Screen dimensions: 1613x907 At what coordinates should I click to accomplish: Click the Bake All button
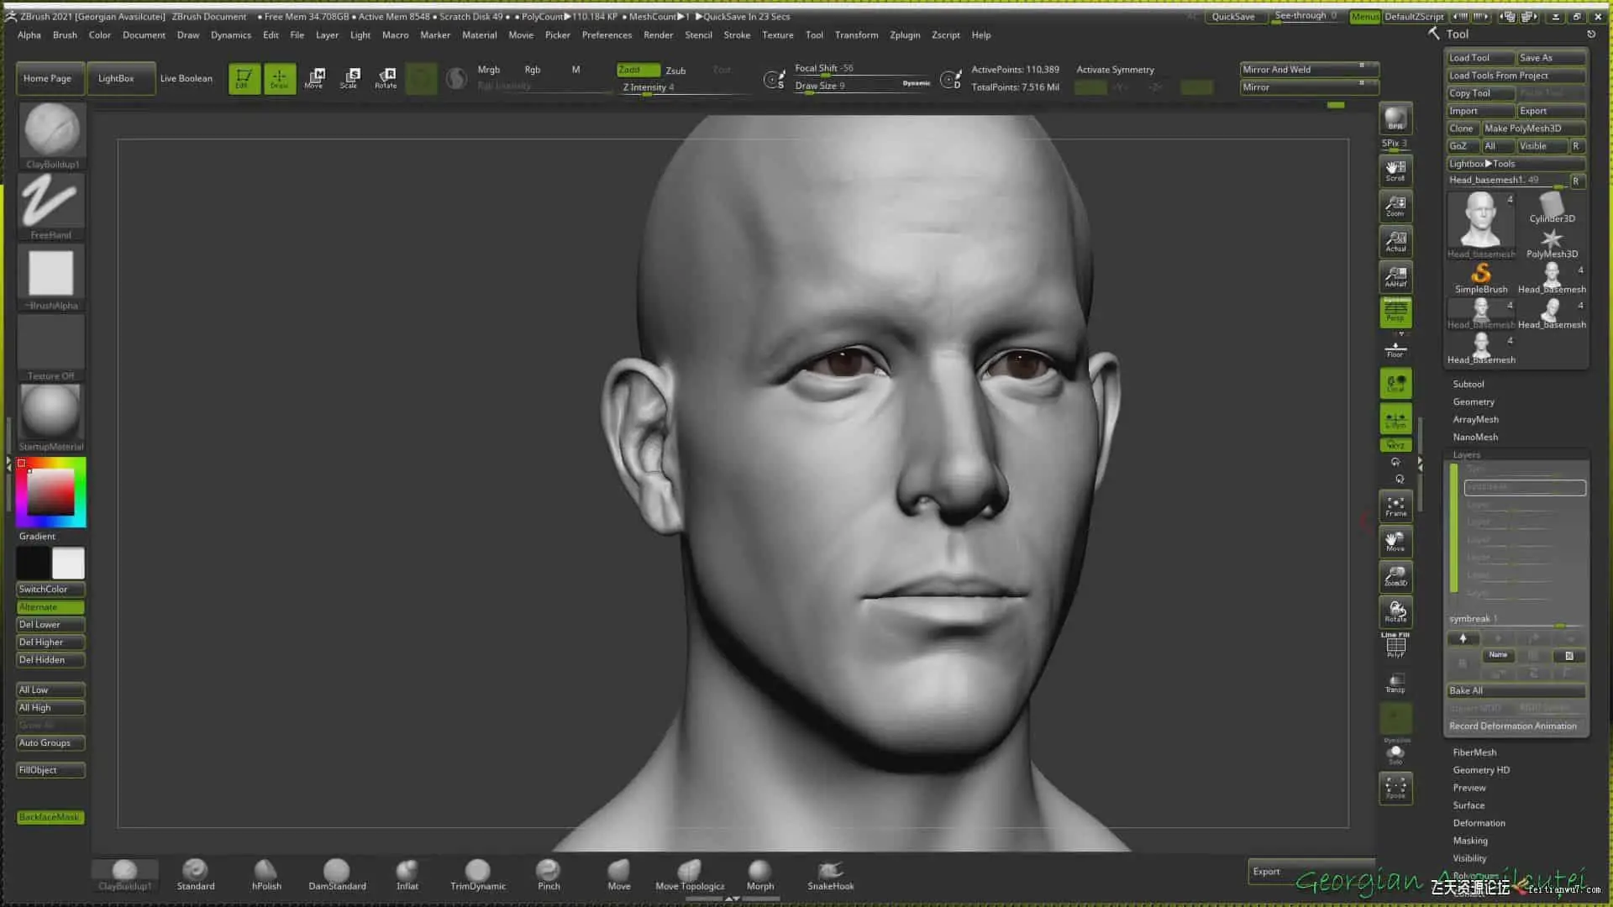coord(1515,690)
